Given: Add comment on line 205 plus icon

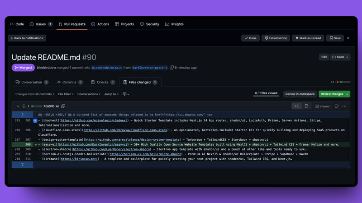Looking at the screenshot, I should (x=35, y=120).
